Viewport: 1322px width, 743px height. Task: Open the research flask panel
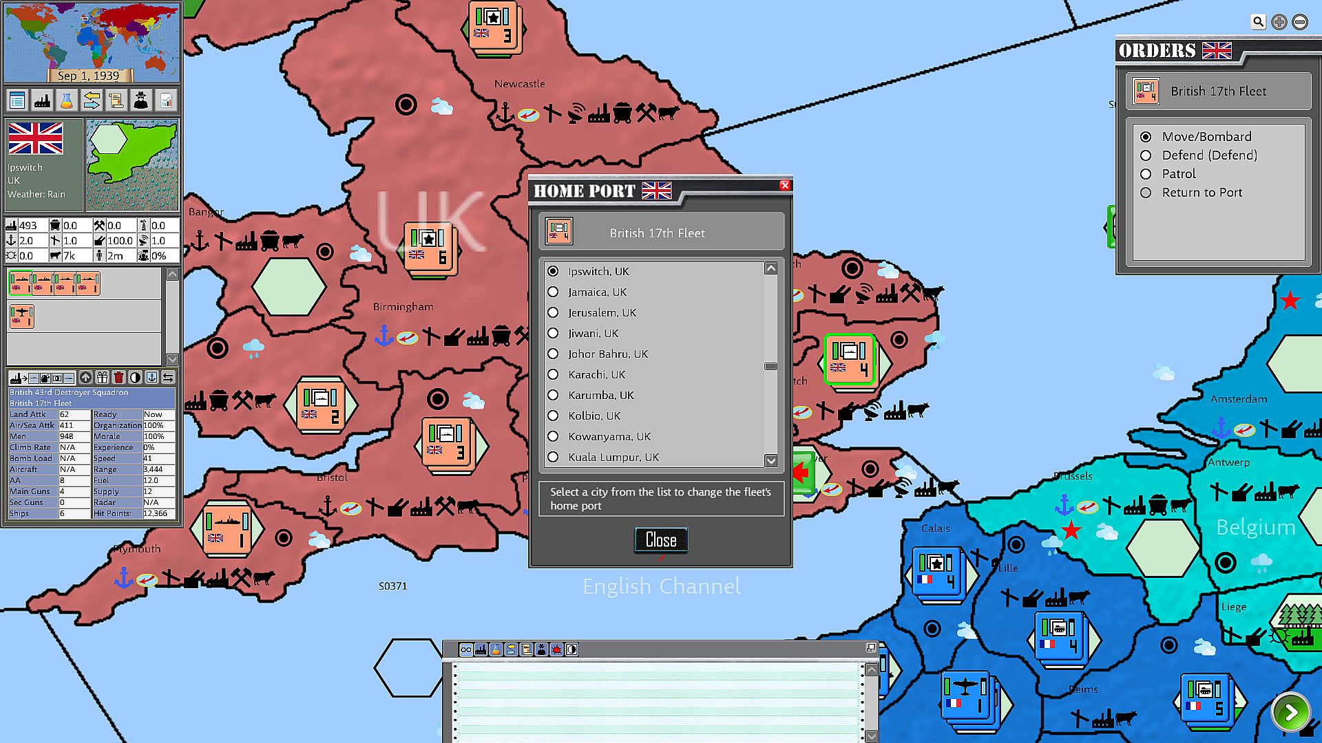67,101
